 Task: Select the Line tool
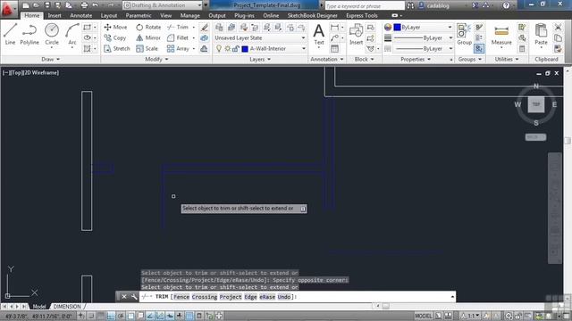click(x=10, y=34)
